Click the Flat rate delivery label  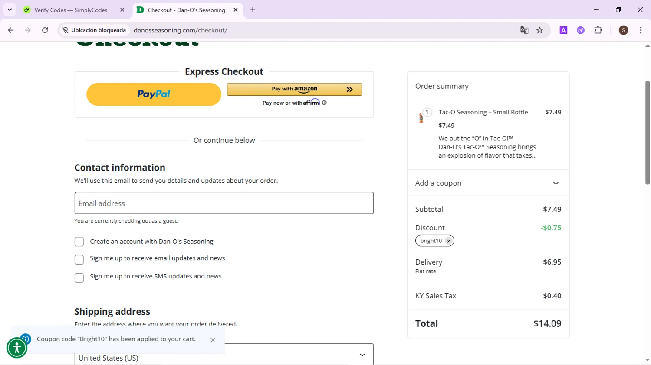426,271
